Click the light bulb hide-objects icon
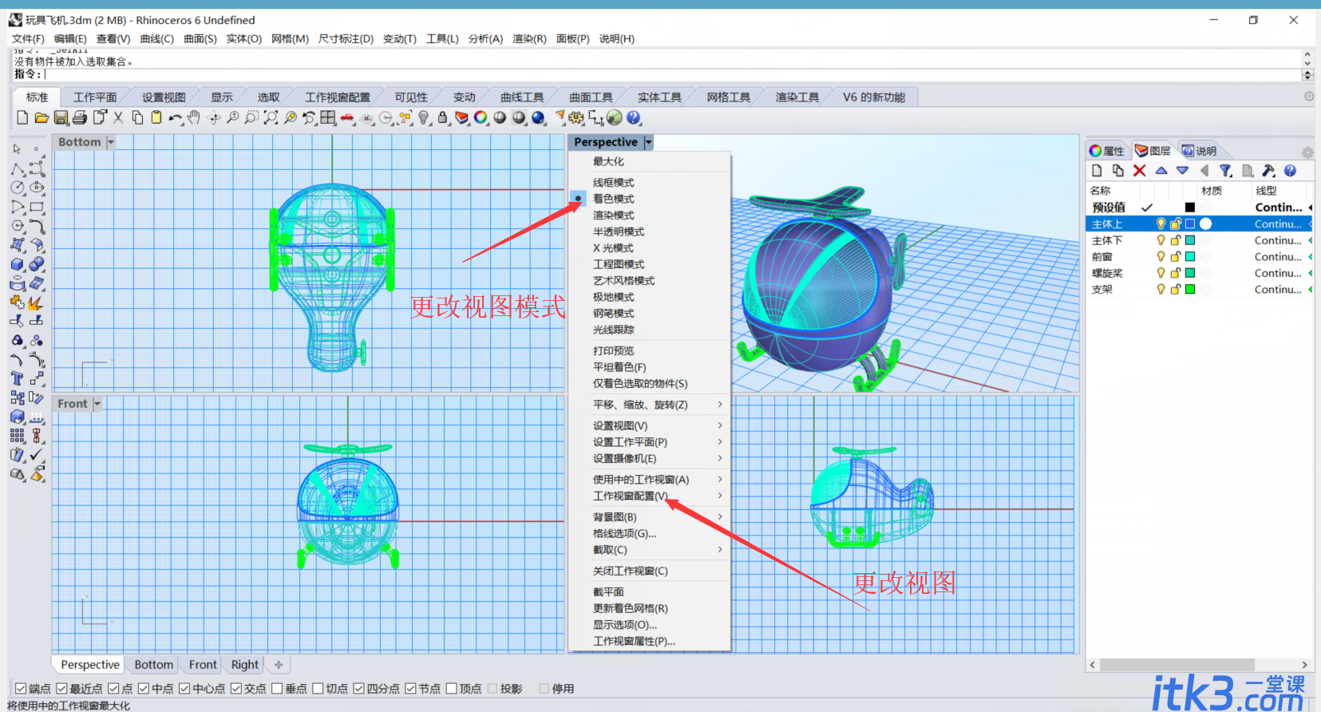Viewport: 1321px width, 712px height. 424,117
